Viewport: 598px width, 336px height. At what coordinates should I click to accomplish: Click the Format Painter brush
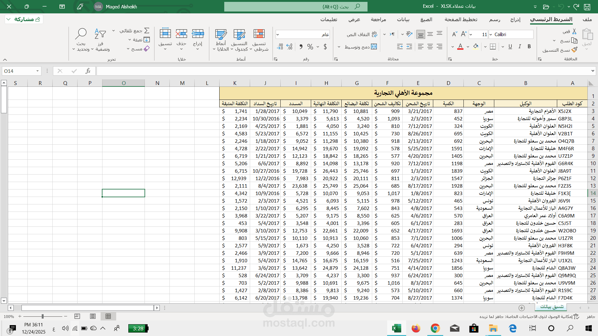[575, 50]
